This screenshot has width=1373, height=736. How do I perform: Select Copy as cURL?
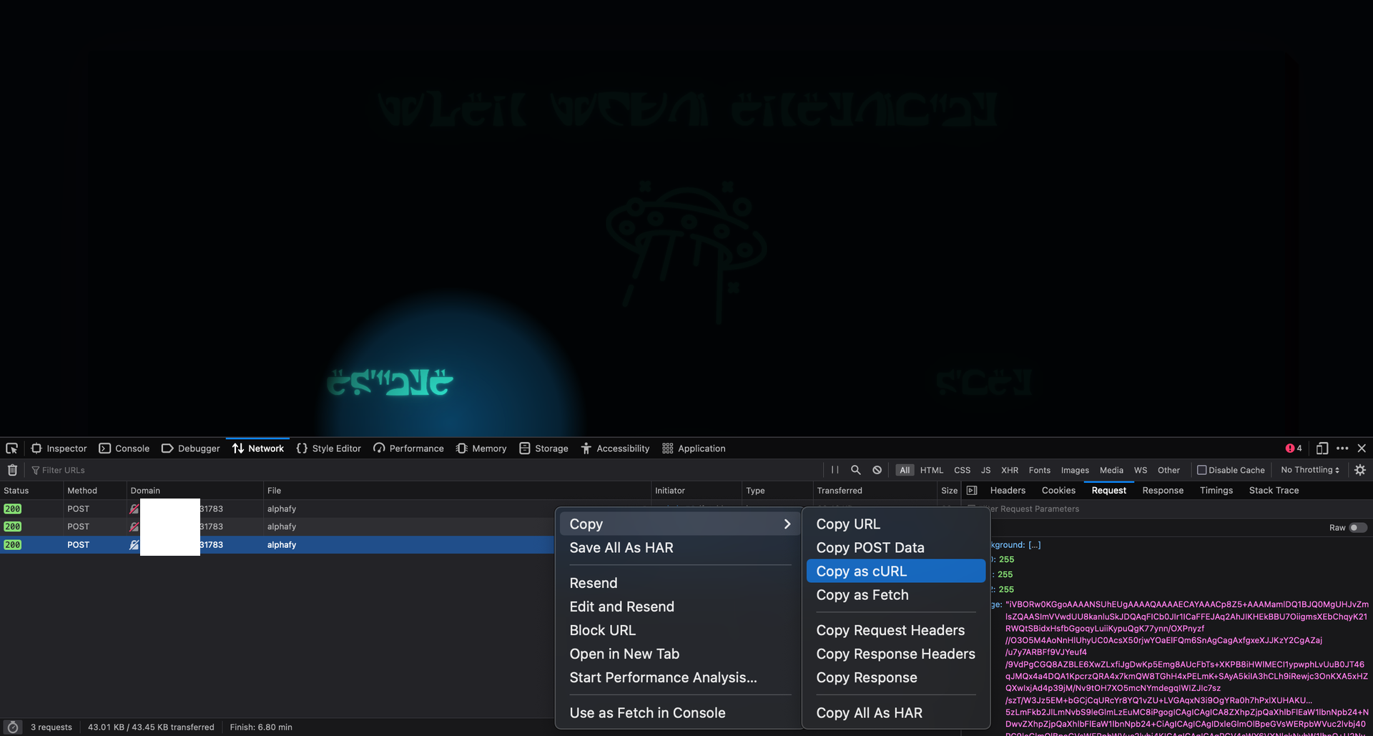pos(896,571)
